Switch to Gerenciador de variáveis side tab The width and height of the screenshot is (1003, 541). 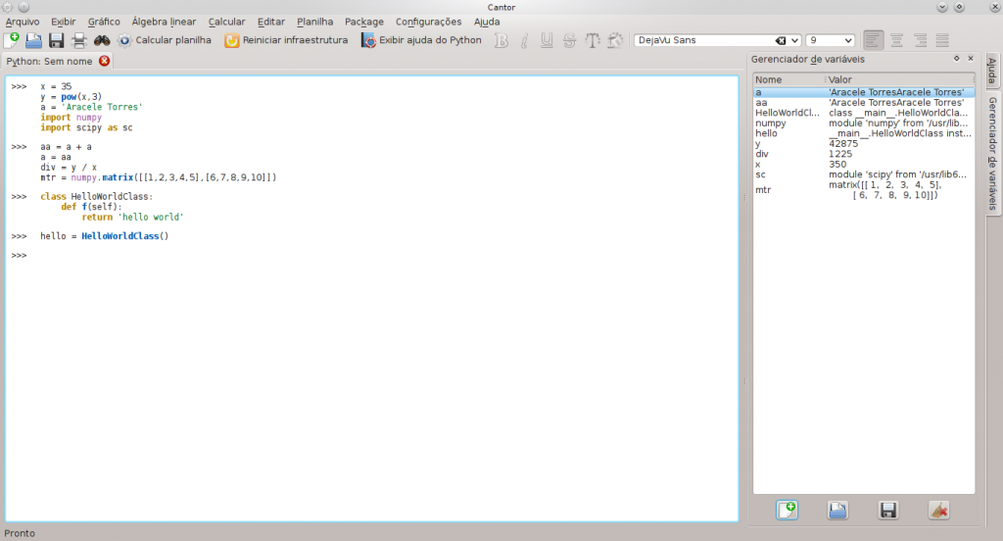pos(992,154)
